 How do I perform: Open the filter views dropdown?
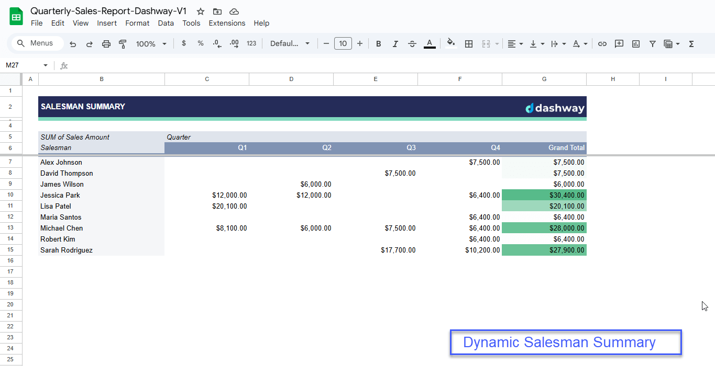672,44
